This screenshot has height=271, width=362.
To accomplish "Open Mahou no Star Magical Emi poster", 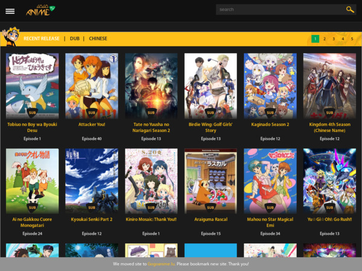I will point(270,181).
